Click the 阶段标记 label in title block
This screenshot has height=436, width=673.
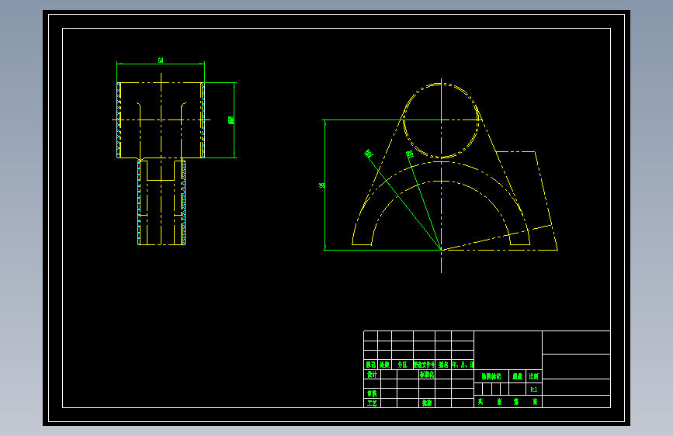[491, 376]
